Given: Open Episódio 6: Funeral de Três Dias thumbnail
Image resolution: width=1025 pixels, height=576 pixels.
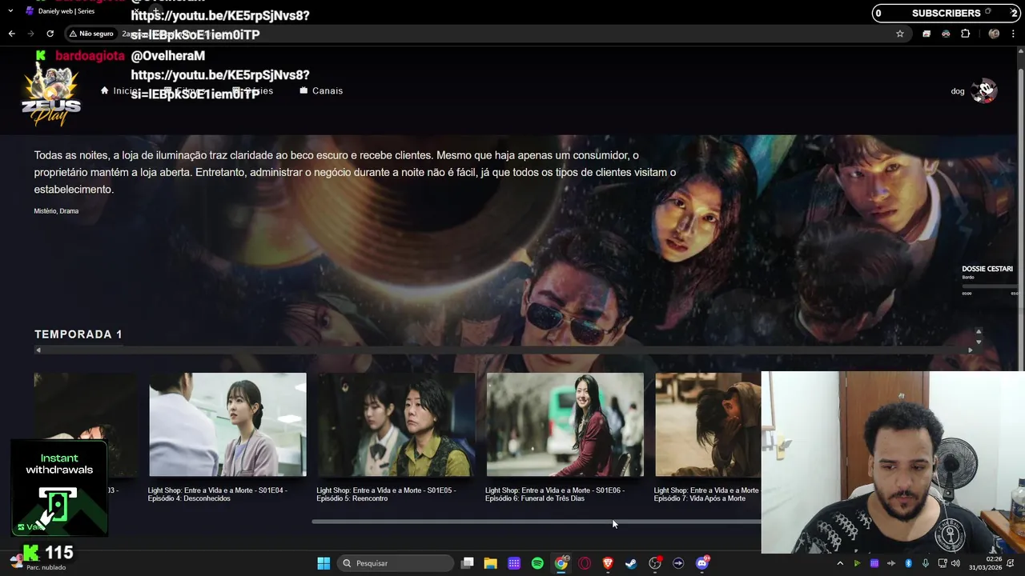Looking at the screenshot, I should (565, 425).
